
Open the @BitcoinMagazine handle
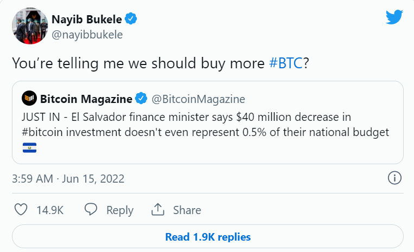click(198, 99)
